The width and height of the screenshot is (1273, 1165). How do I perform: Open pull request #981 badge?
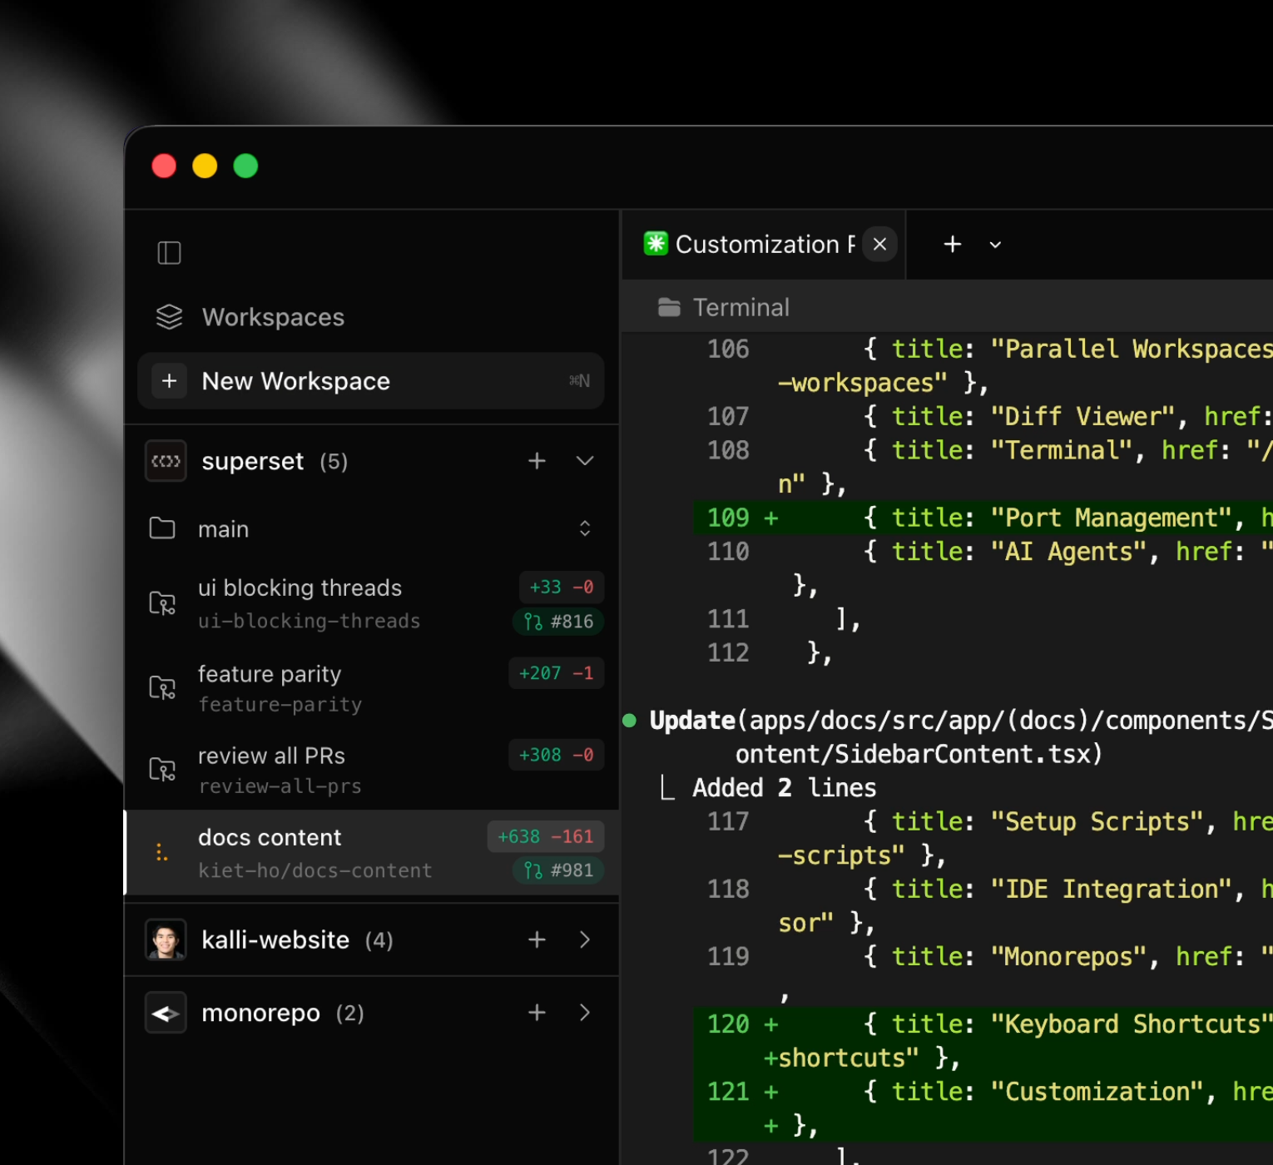[x=558, y=870]
